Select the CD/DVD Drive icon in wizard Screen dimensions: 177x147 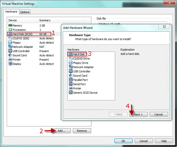71,58
